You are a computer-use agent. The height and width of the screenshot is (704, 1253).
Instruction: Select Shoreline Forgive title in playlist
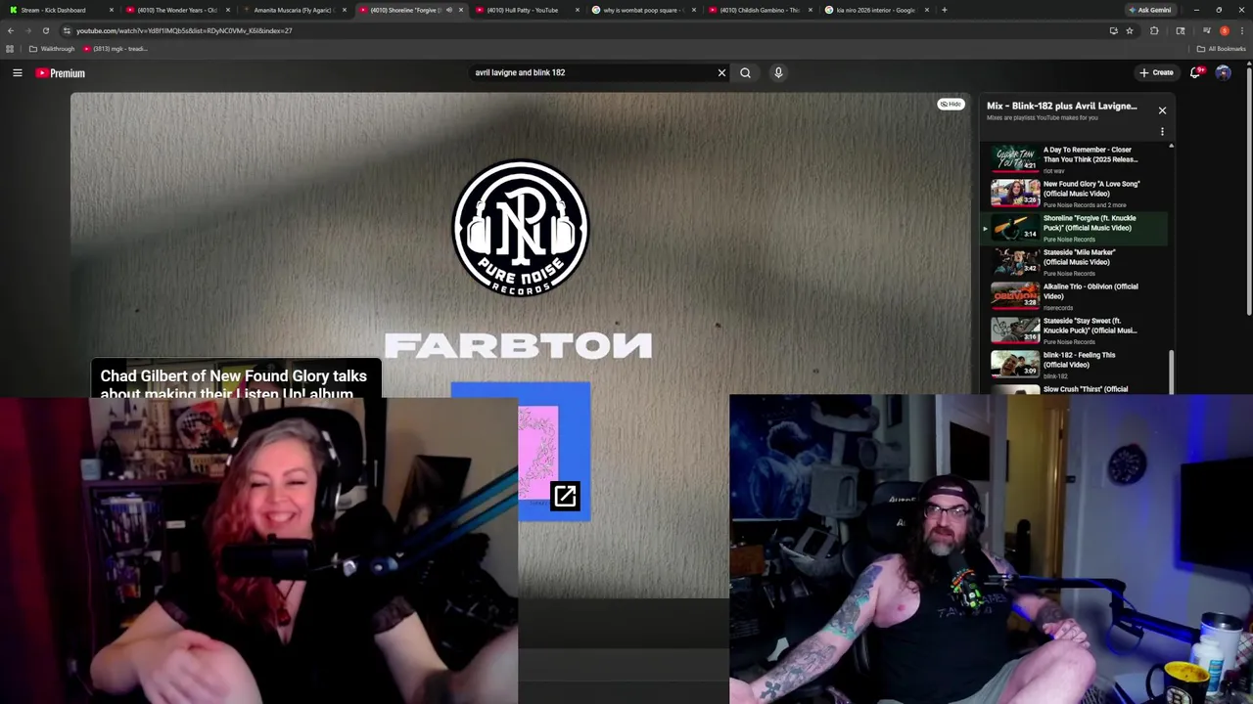click(x=1090, y=223)
